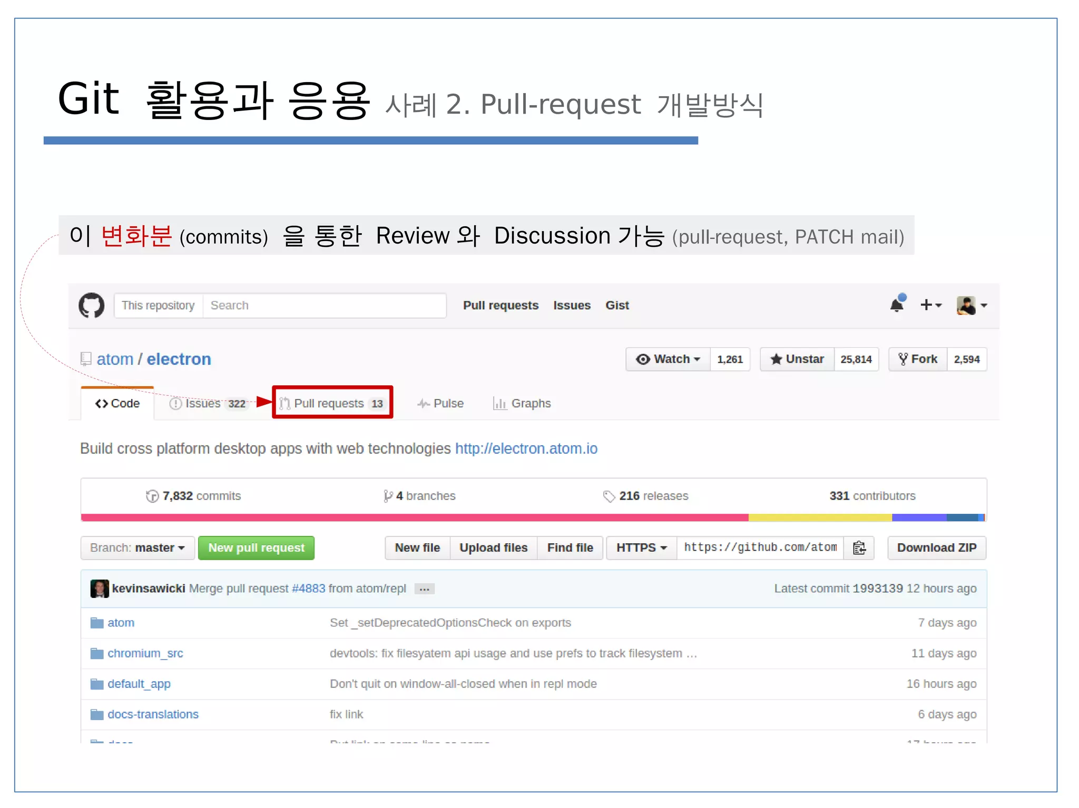1079x808 pixels.
Task: Click the Pulse waveform icon
Action: click(424, 404)
